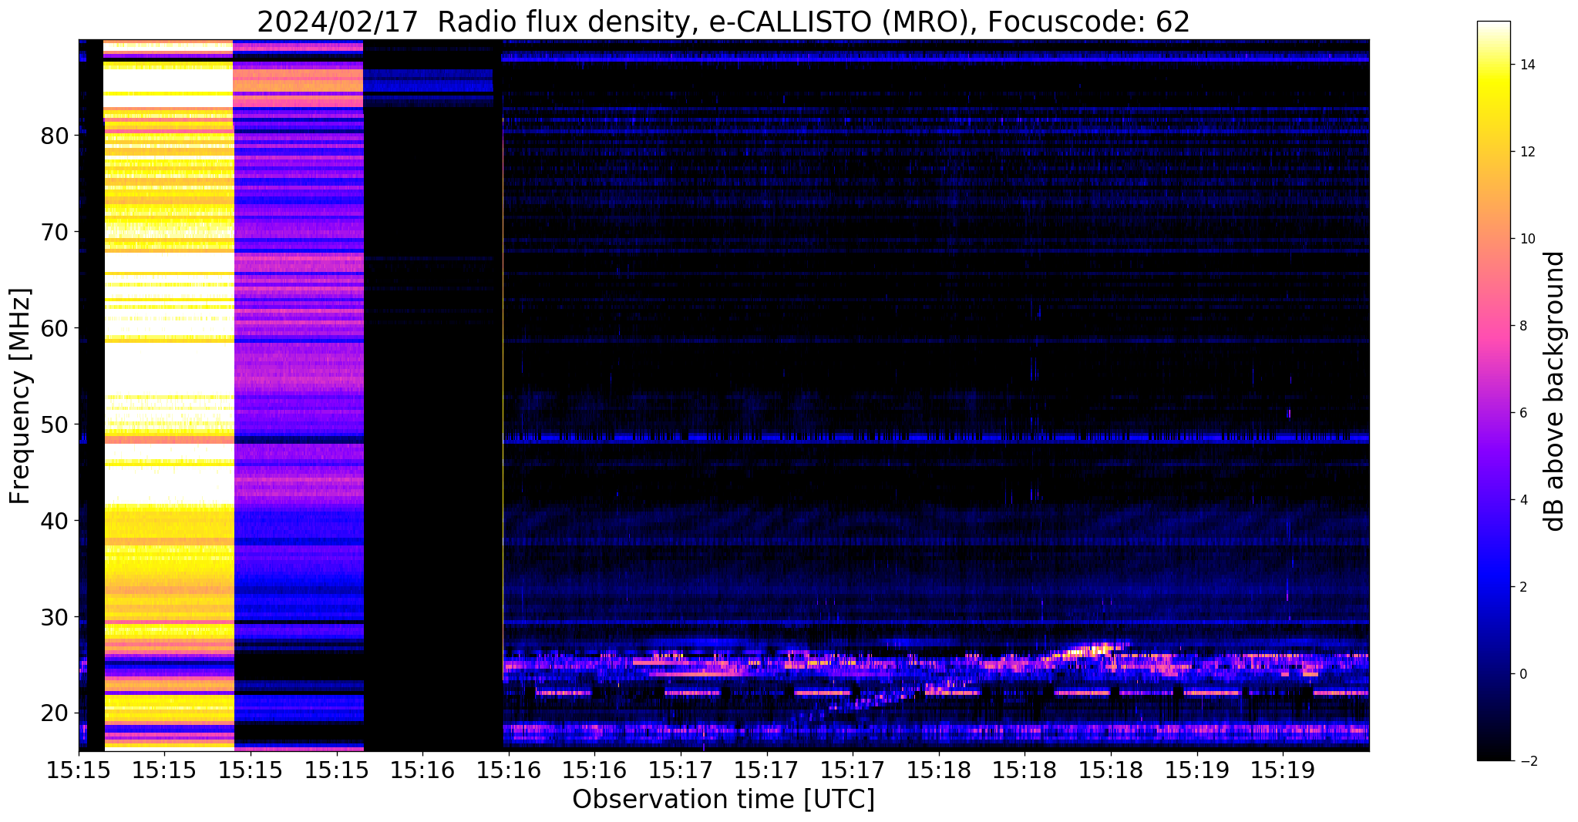The width and height of the screenshot is (1578, 822).
Task: Click the vertical color scale bar
Action: pos(1493,391)
